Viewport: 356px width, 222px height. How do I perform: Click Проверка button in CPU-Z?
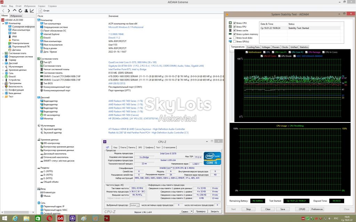201,211
